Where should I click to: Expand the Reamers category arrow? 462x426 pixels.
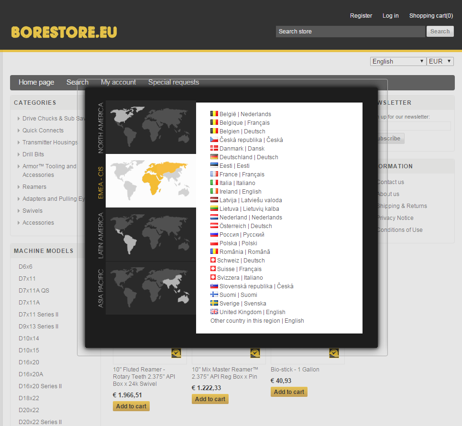click(x=19, y=187)
